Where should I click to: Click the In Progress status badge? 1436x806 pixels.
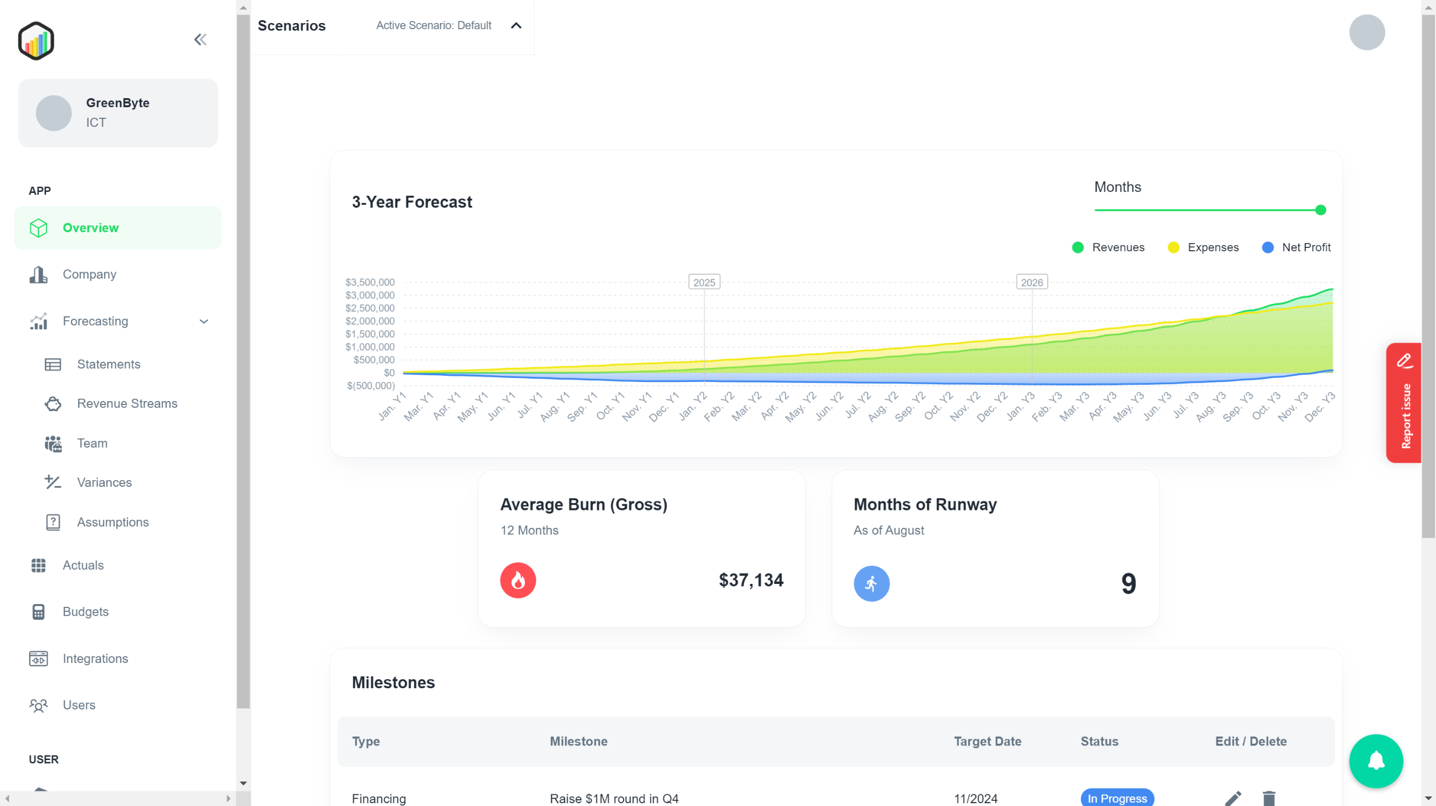point(1117,798)
